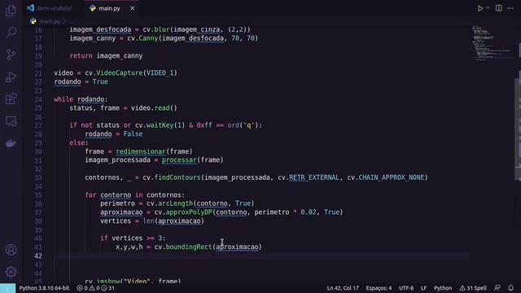
Task: Change the LF end of line sequence
Action: 423,288
